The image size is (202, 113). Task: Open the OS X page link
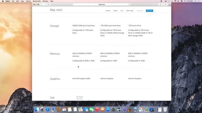[122, 11]
